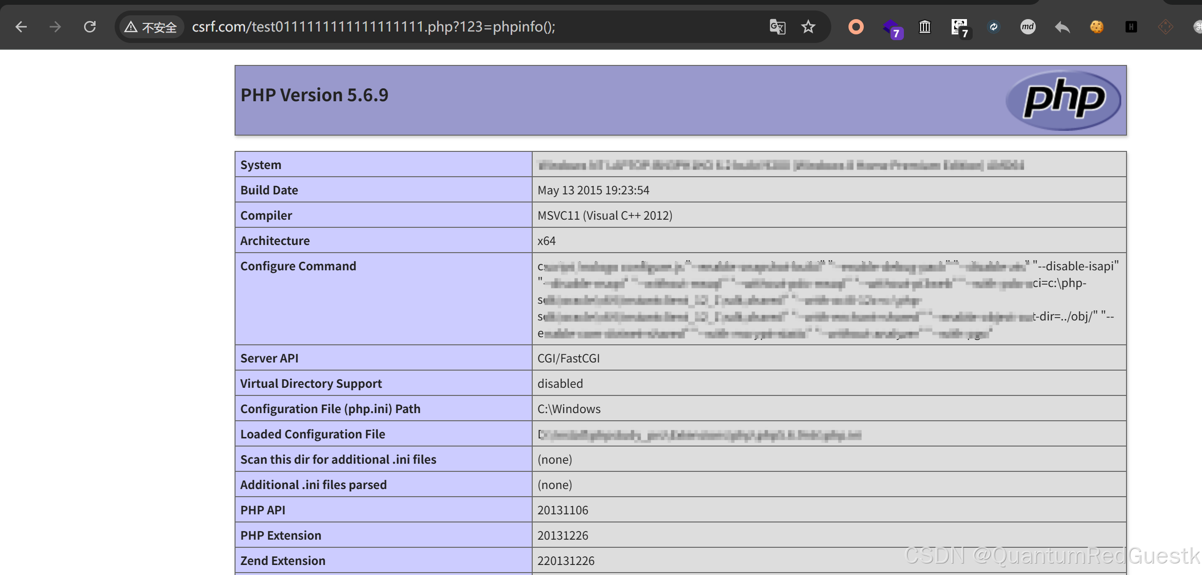Bookmark this page with the star icon
This screenshot has width=1202, height=575.
808,27
